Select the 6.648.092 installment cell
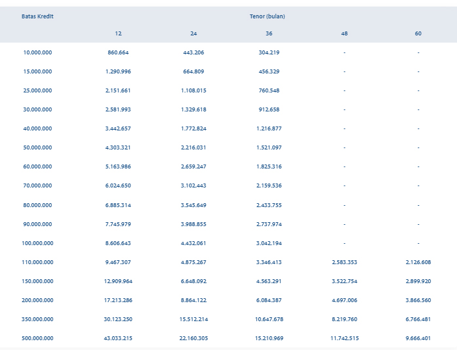 [x=193, y=281]
